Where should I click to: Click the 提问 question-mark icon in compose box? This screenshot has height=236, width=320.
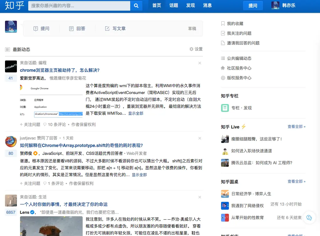pyautogui.click(x=36, y=29)
